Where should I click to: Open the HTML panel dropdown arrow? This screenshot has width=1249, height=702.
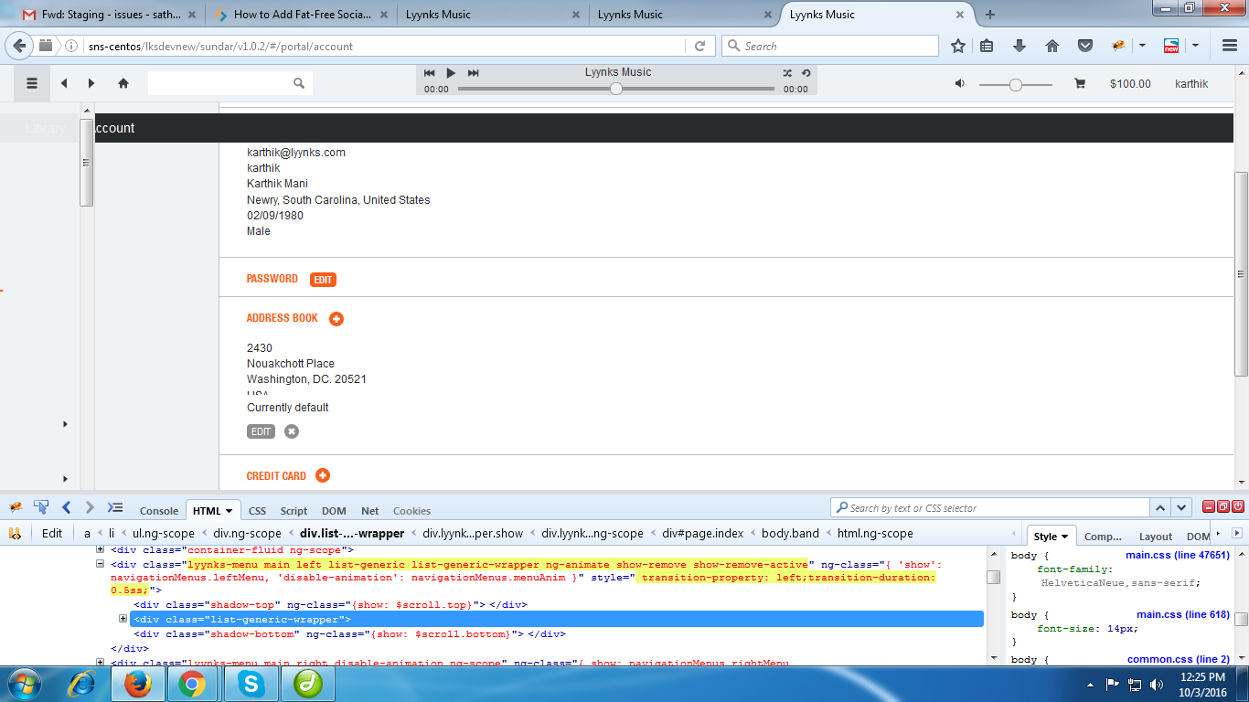click(229, 511)
